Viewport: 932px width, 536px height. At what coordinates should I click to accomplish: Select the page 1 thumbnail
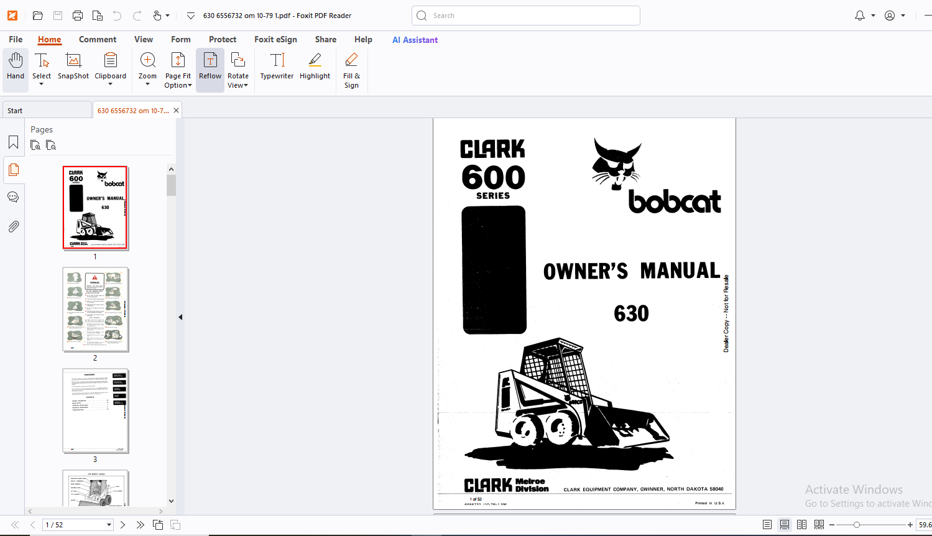pos(95,208)
